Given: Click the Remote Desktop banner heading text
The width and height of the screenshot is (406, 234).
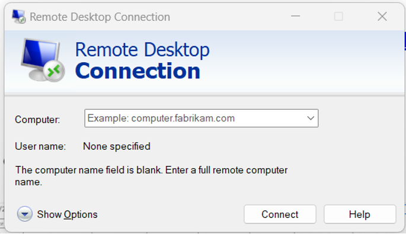Looking at the screenshot, I should pyautogui.click(x=142, y=49).
